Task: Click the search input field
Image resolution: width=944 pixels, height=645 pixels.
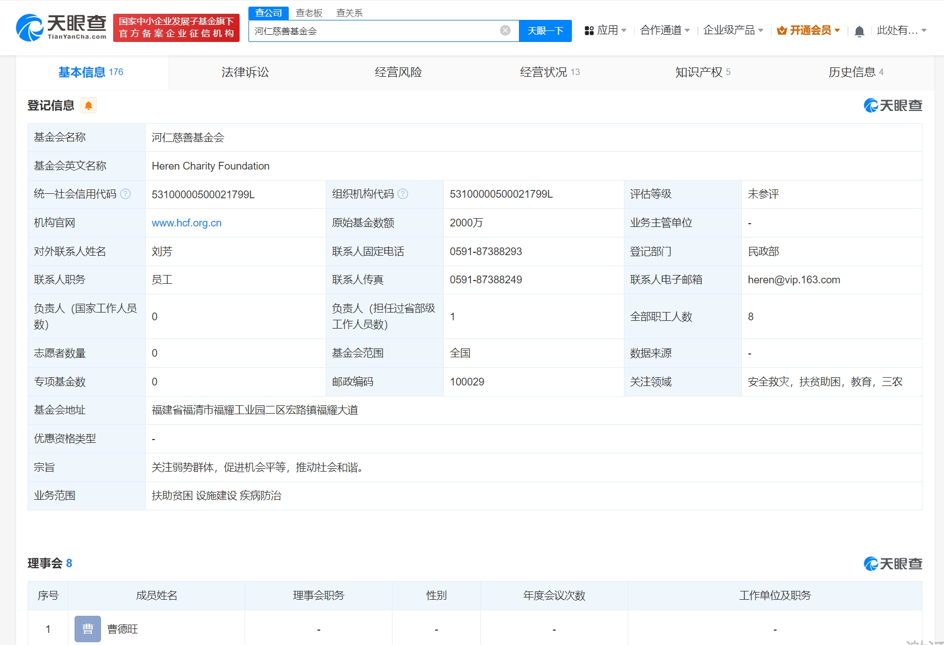Action: point(375,31)
